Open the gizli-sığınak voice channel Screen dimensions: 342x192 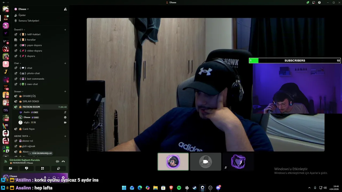[40, 146]
